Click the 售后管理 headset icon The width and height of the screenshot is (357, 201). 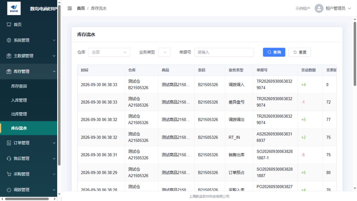click(x=9, y=159)
